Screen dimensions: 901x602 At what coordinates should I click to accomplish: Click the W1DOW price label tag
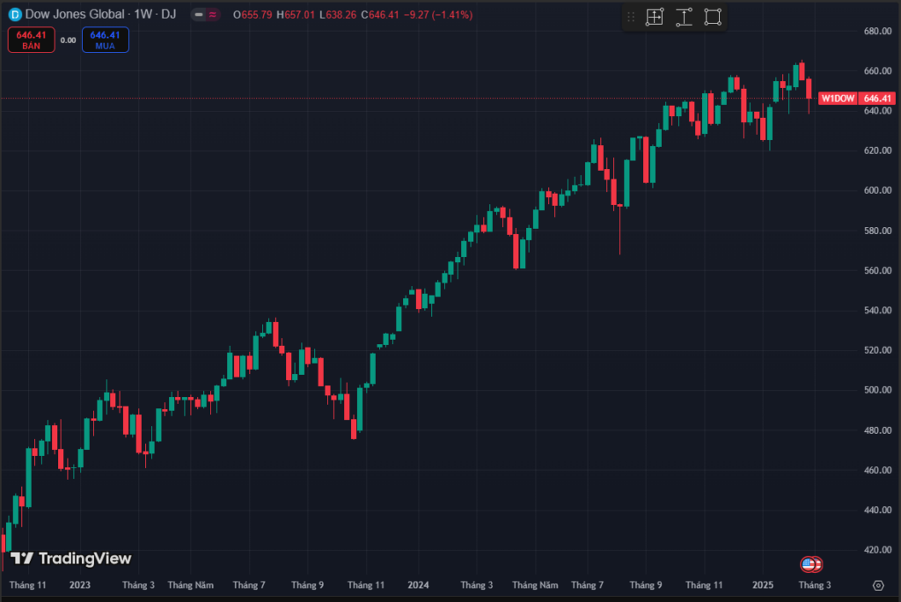click(x=838, y=99)
